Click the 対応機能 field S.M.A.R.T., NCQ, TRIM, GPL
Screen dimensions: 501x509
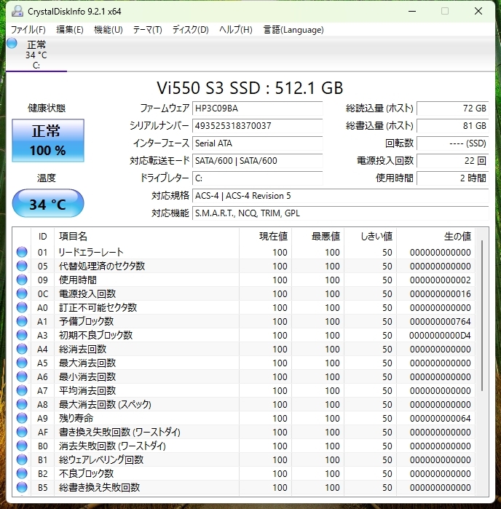[x=341, y=213]
